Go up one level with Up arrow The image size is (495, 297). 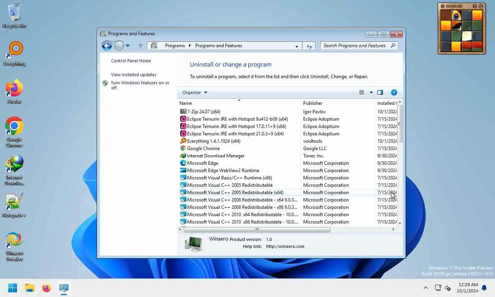pos(140,46)
